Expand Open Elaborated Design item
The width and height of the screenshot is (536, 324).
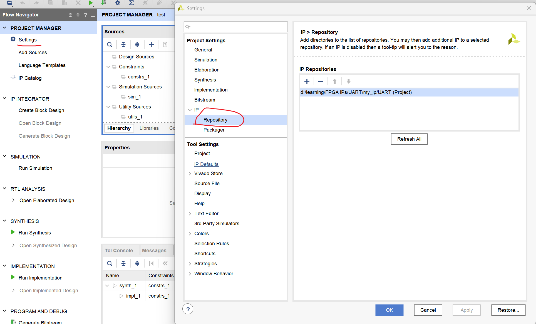(13, 200)
